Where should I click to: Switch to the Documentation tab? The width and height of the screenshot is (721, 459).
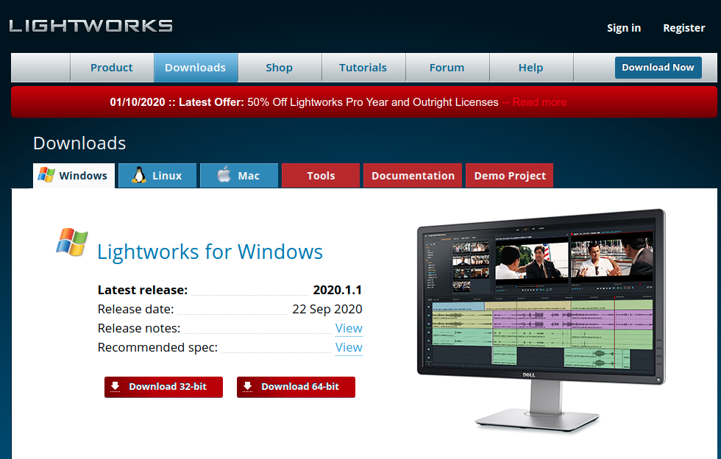pos(413,176)
